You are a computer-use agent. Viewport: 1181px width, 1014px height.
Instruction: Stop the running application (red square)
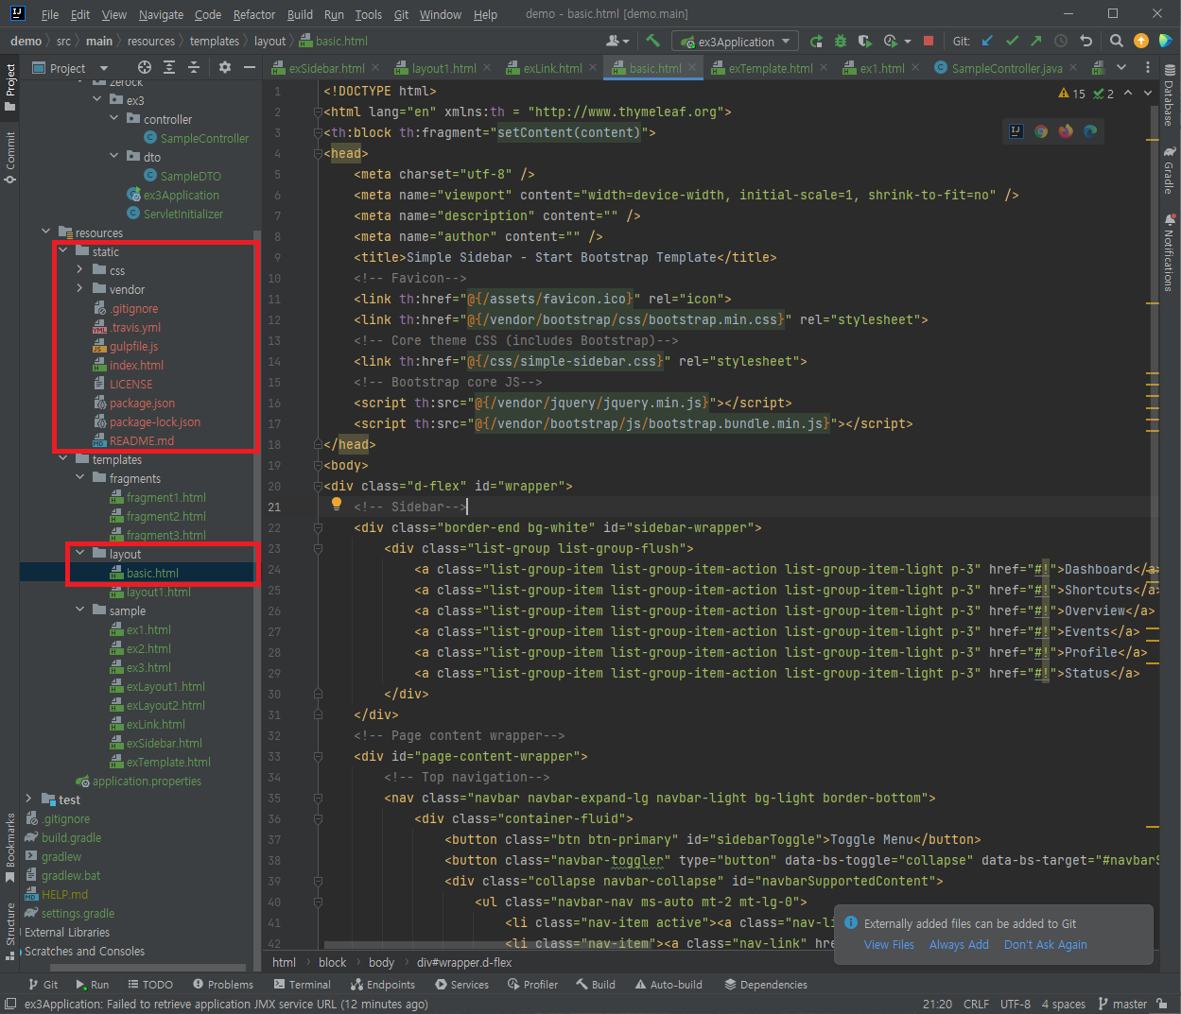(929, 41)
